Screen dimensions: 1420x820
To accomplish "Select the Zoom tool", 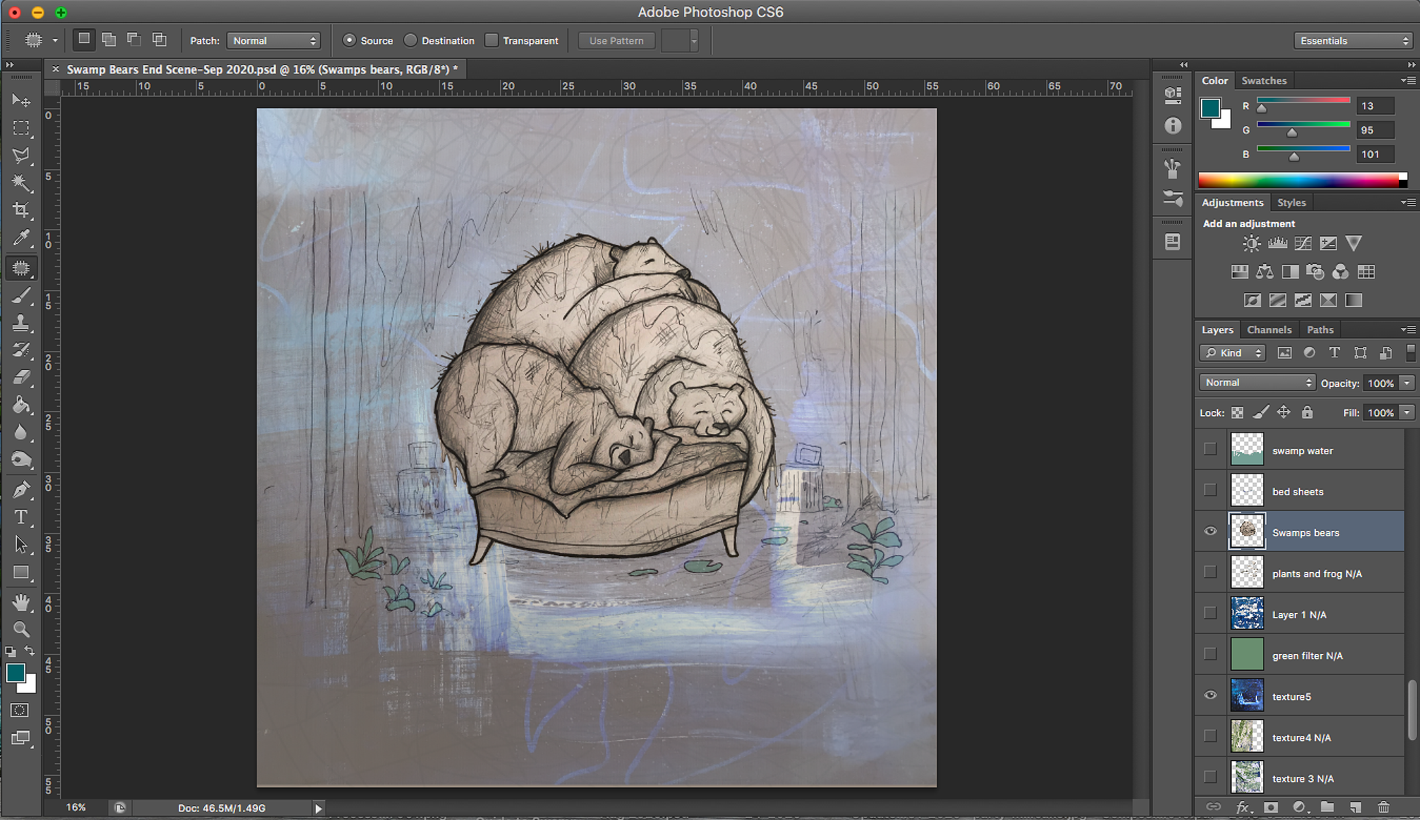I will [21, 629].
